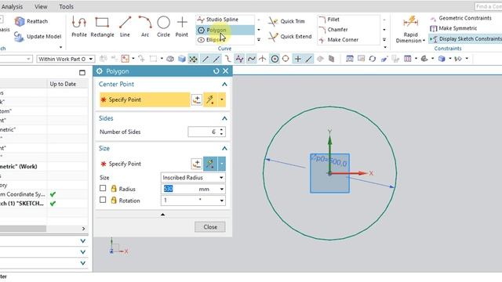Viewport: 502px width, 282px height.
Task: Maximize the navigator panel icon
Action: [x=82, y=73]
